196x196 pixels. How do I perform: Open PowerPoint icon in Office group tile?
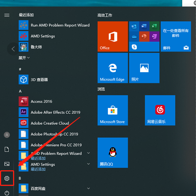pos(144,37)
